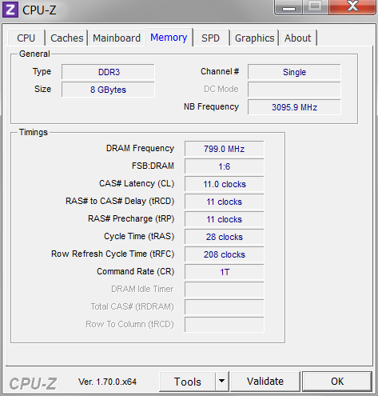This screenshot has height=396, width=378.
Task: Click the Command Rate 1T field
Action: (225, 272)
